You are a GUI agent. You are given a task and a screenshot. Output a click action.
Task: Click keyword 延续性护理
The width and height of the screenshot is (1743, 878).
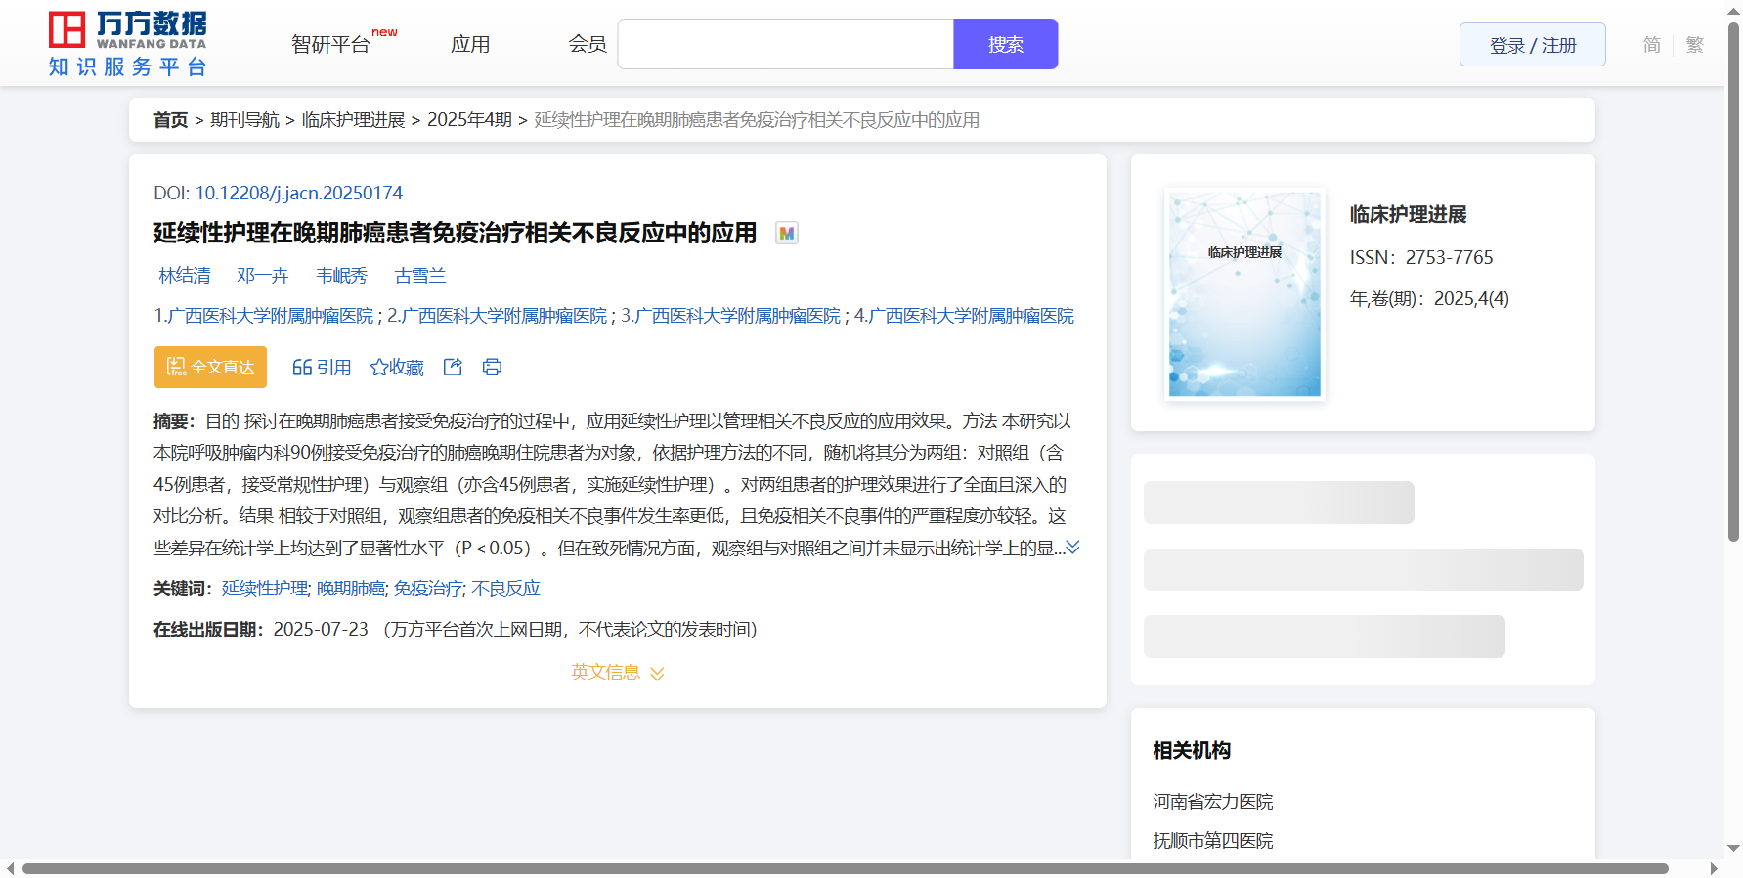click(x=265, y=589)
